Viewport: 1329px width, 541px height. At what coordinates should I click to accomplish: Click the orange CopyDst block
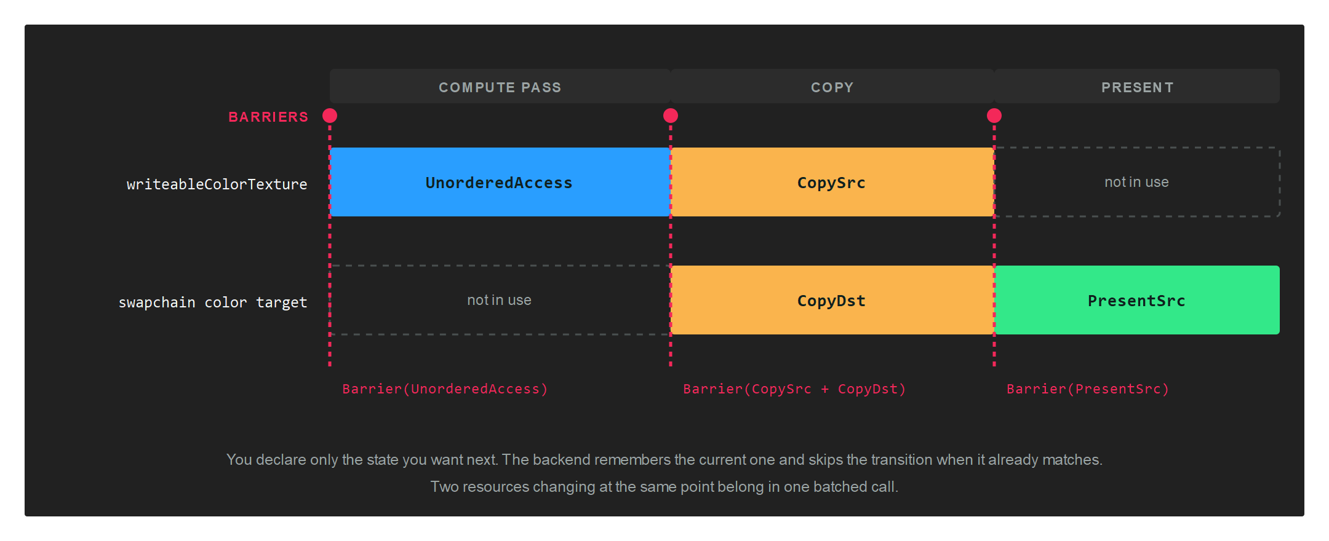pyautogui.click(x=832, y=300)
